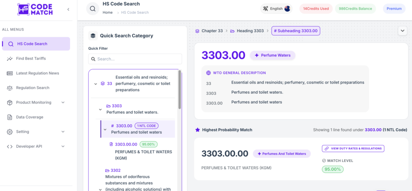Collapse subheading 3303.00 tree chevron
Screen dimensions: 412x191
tap(105, 129)
